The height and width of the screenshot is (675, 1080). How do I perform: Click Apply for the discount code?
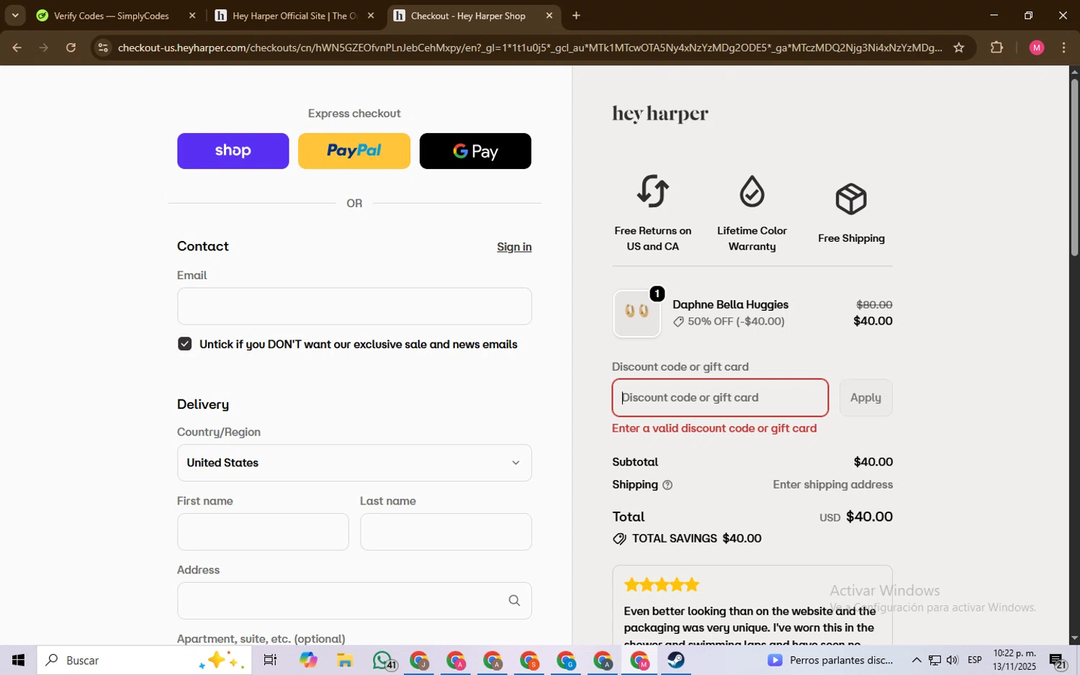coord(865,397)
